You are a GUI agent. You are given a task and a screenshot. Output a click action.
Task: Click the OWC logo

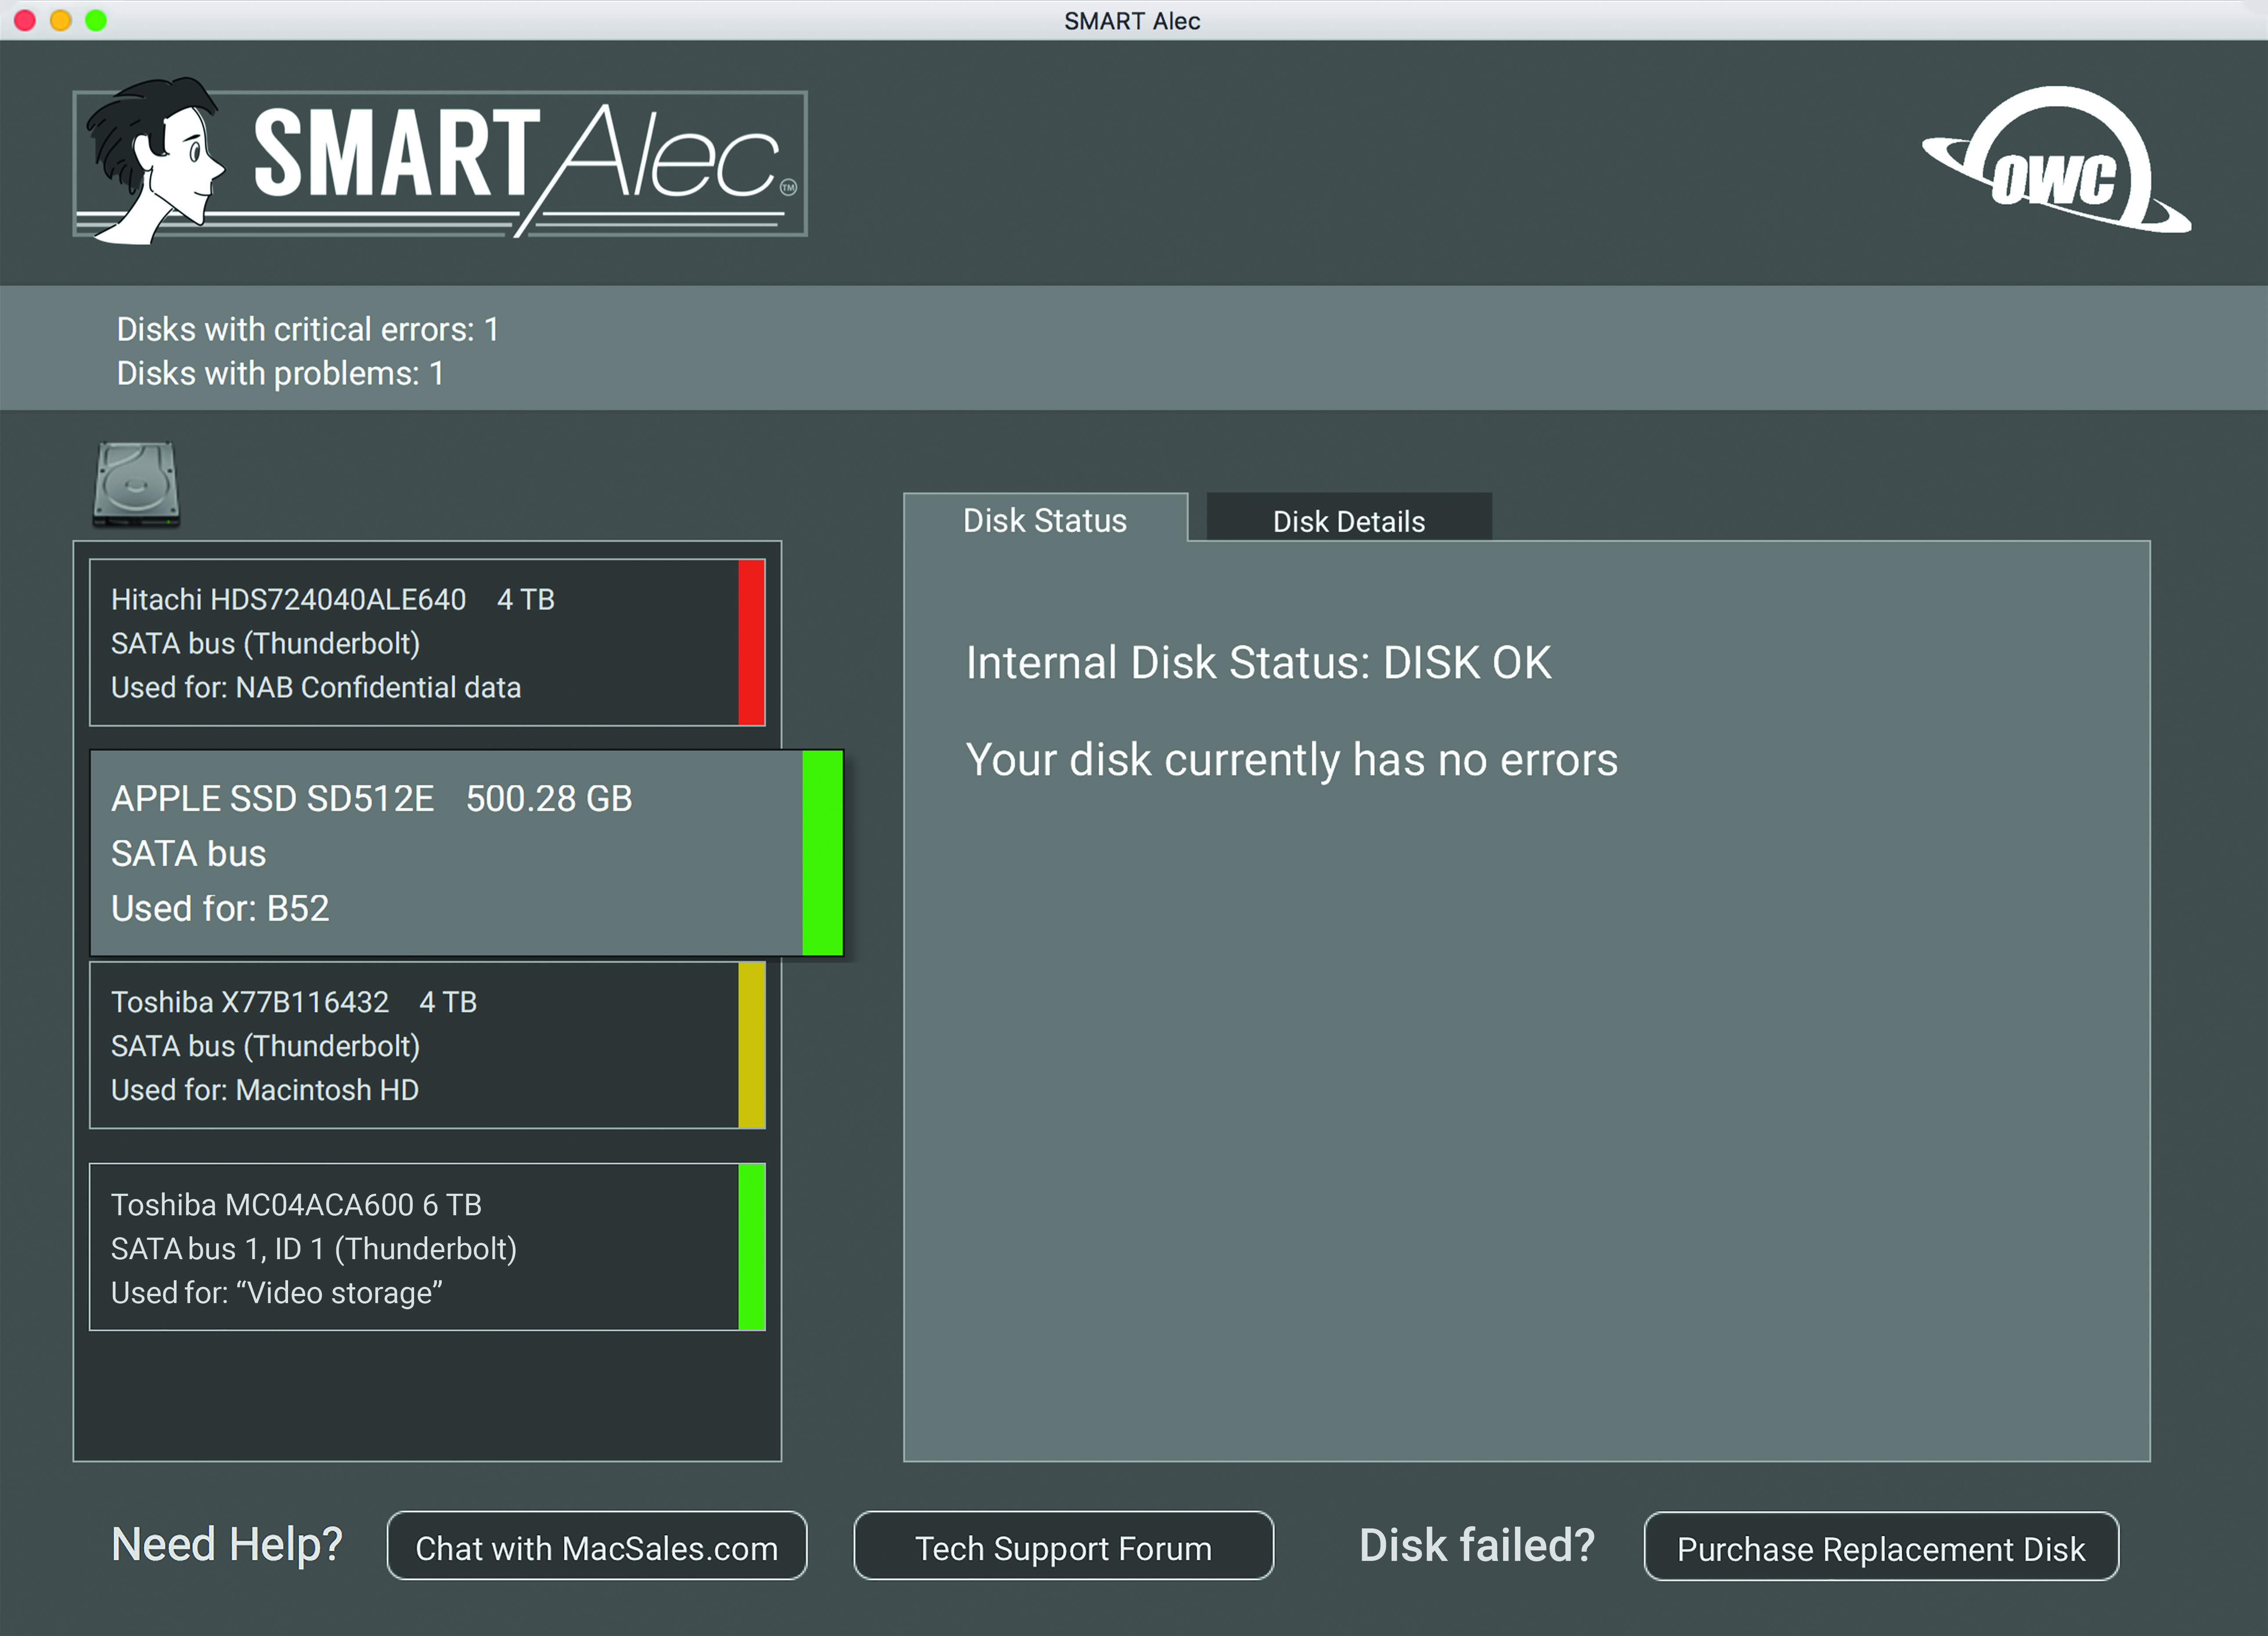click(x=2056, y=160)
